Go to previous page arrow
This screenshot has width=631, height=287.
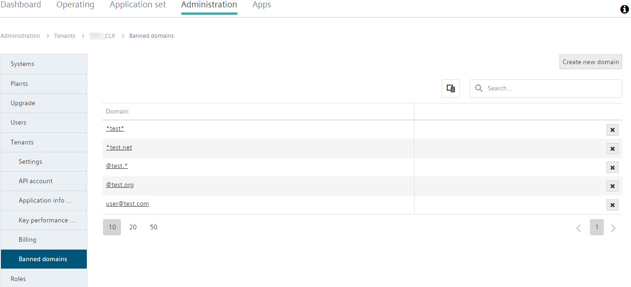(578, 228)
